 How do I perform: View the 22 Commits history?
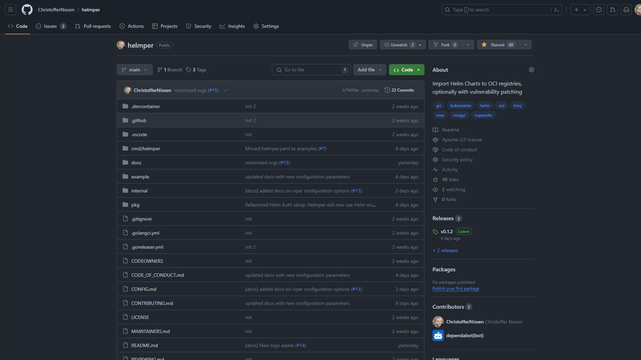[x=399, y=90]
